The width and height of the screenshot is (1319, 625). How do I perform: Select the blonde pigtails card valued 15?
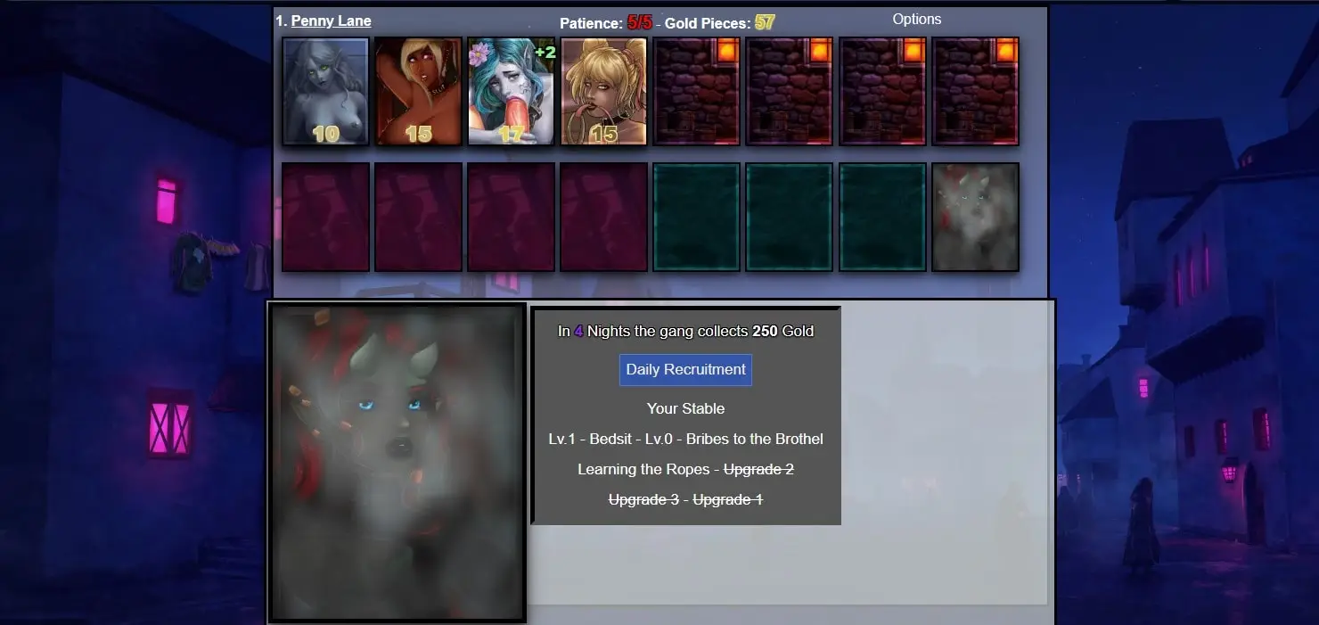[x=604, y=91]
